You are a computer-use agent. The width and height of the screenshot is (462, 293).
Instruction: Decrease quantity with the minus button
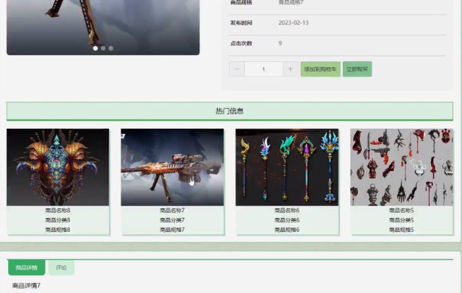tap(237, 69)
